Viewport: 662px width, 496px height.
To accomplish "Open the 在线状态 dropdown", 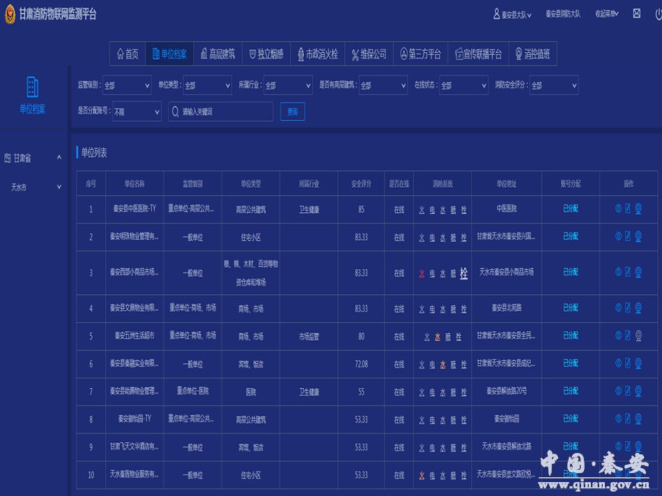I will click(463, 86).
